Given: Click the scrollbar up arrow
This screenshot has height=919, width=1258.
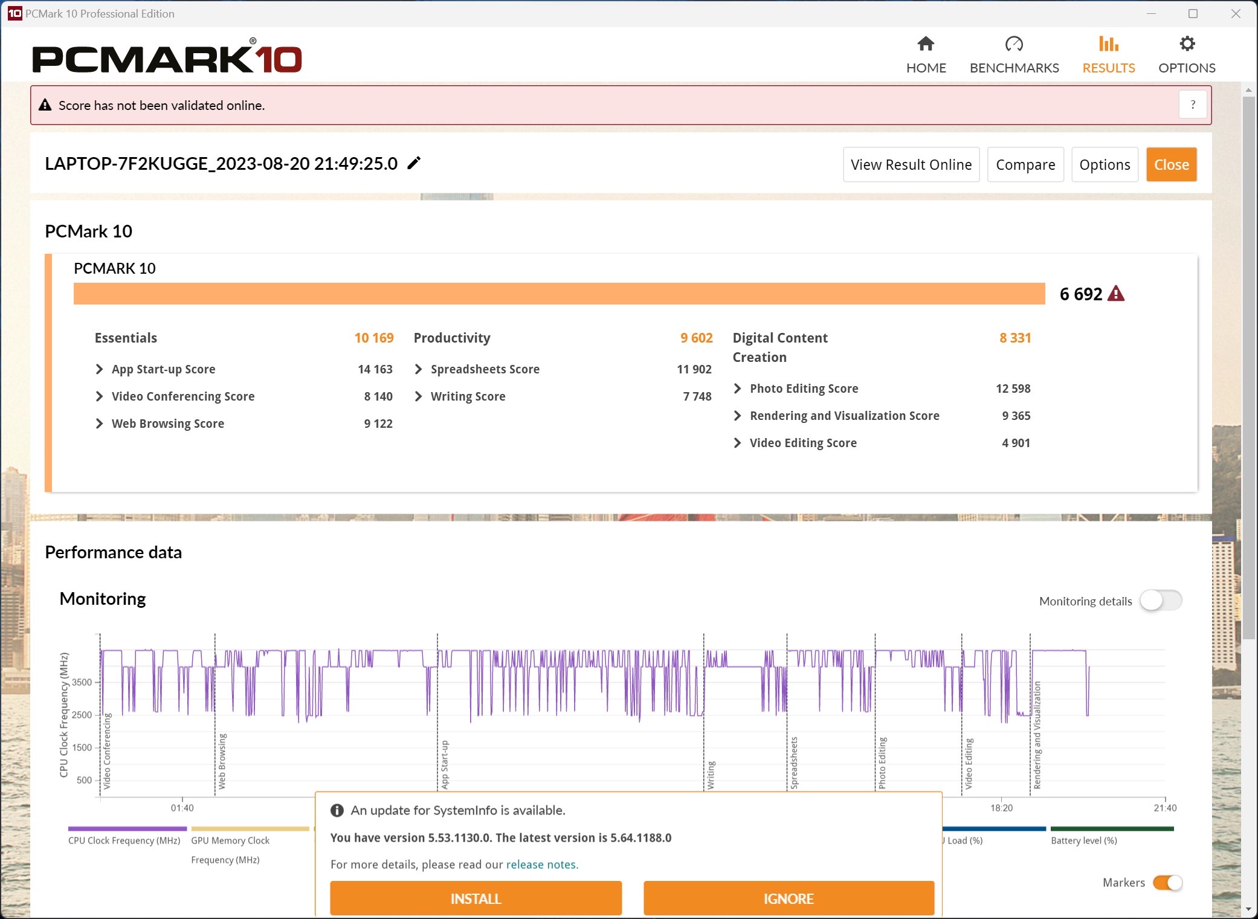Looking at the screenshot, I should point(1248,90).
